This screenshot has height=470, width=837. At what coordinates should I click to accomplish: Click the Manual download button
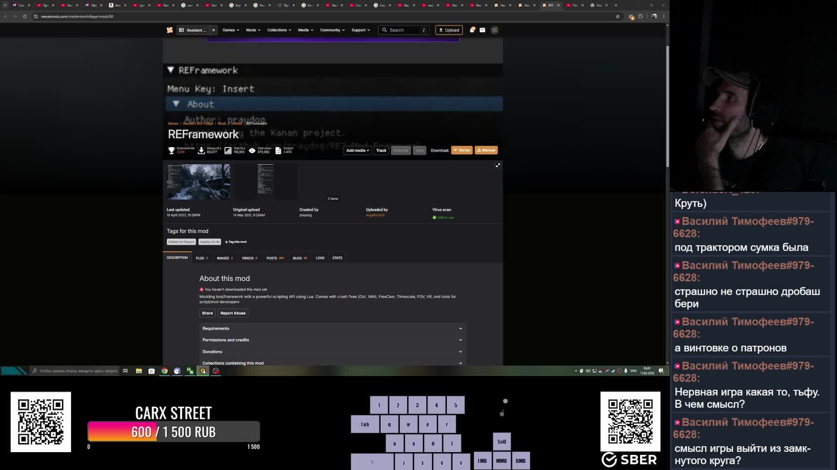486,150
